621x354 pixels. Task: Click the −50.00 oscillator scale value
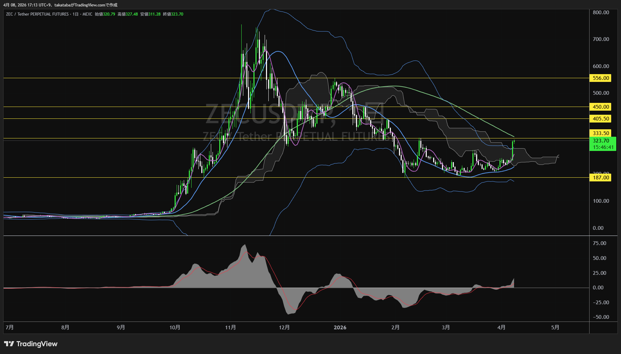601,317
